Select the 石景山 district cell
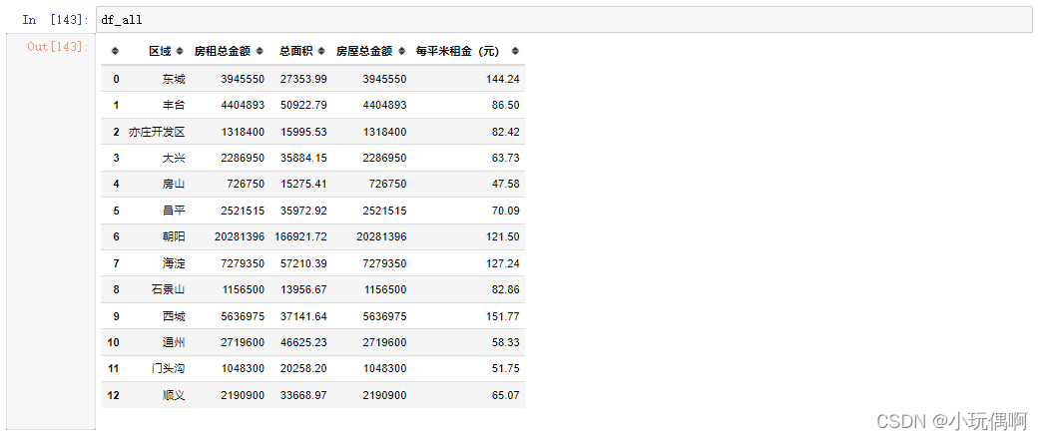The width and height of the screenshot is (1043, 440). coord(169,289)
